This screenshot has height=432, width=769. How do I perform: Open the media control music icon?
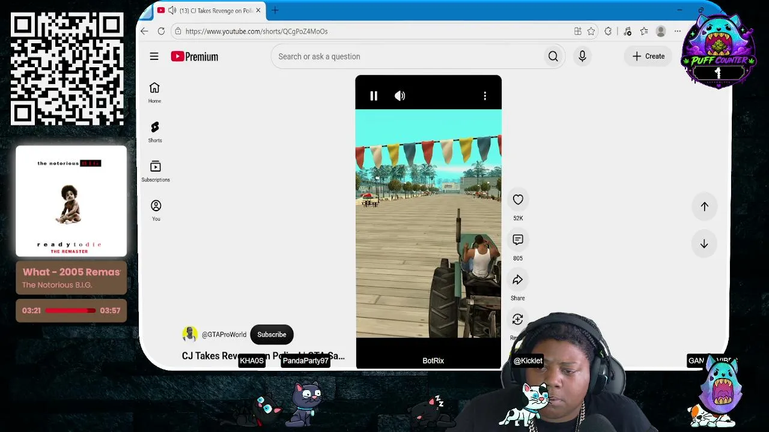[627, 31]
